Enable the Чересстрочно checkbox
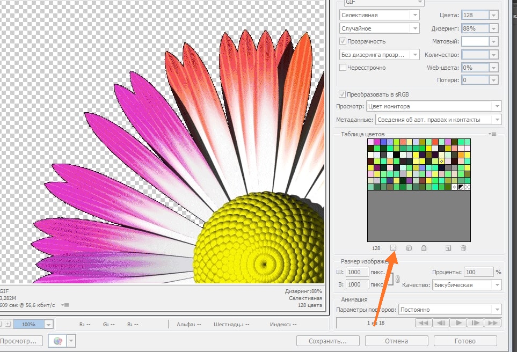The height and width of the screenshot is (352, 517). click(x=343, y=68)
